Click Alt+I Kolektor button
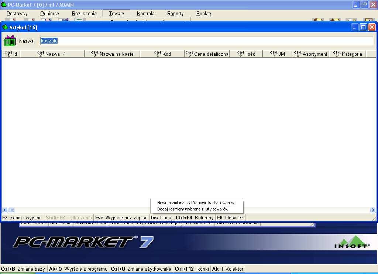The width and height of the screenshot is (378, 274). click(x=228, y=269)
